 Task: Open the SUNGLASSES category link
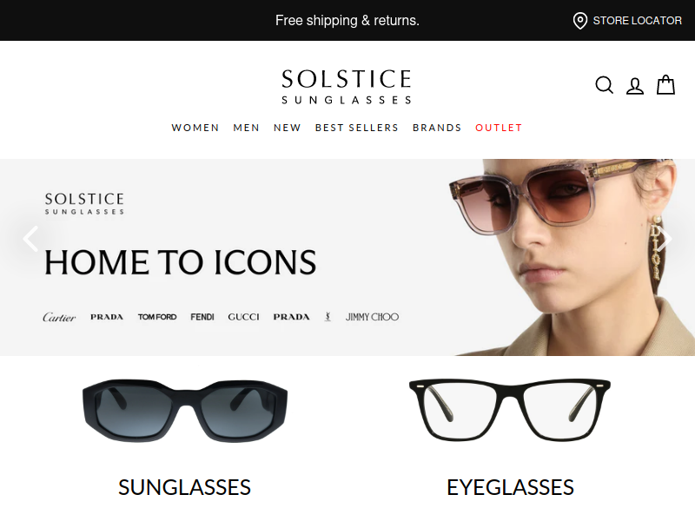coord(184,487)
